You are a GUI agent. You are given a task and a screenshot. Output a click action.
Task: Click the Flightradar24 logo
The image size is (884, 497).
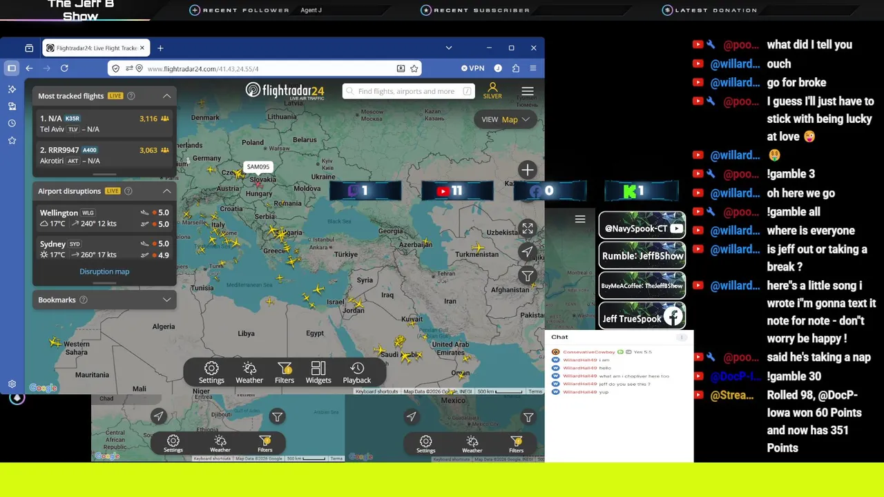pyautogui.click(x=285, y=91)
